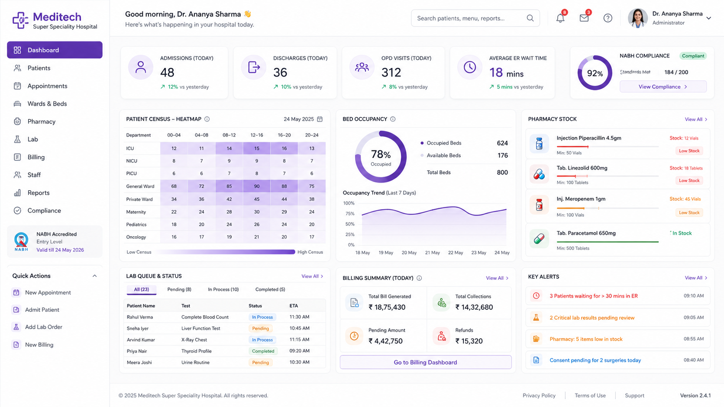This screenshot has height=407, width=724.
Task: Click the 92% NABH compliance ring
Action: (x=595, y=73)
